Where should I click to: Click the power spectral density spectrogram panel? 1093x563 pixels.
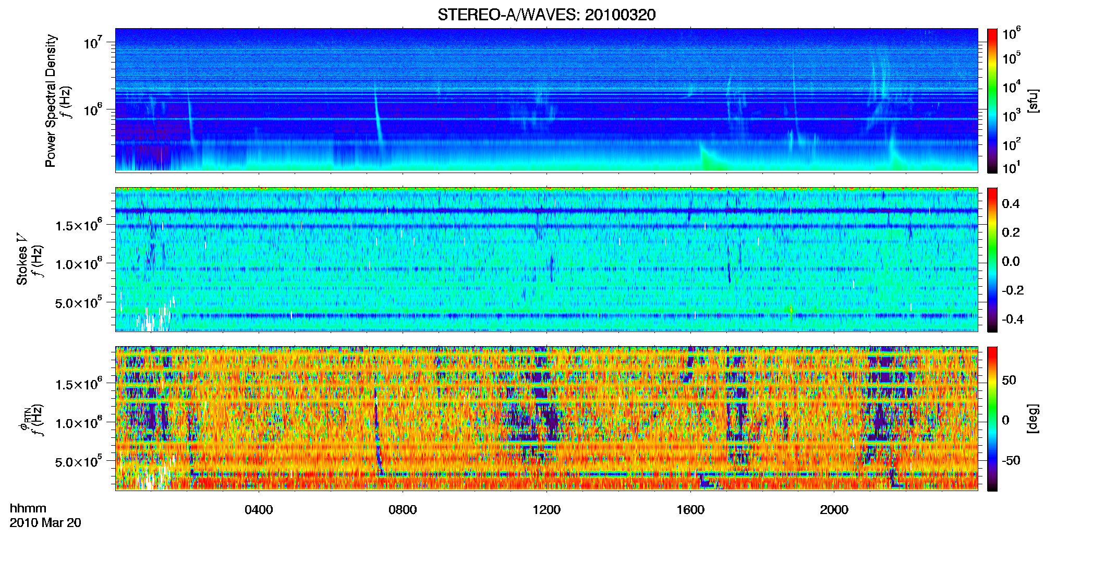[546, 100]
